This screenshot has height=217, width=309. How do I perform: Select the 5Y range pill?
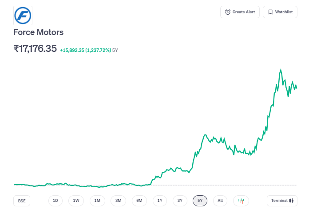click(200, 201)
